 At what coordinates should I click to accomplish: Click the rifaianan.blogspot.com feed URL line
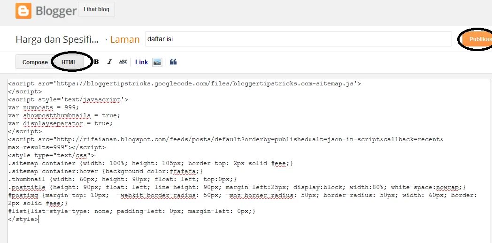coord(226,139)
